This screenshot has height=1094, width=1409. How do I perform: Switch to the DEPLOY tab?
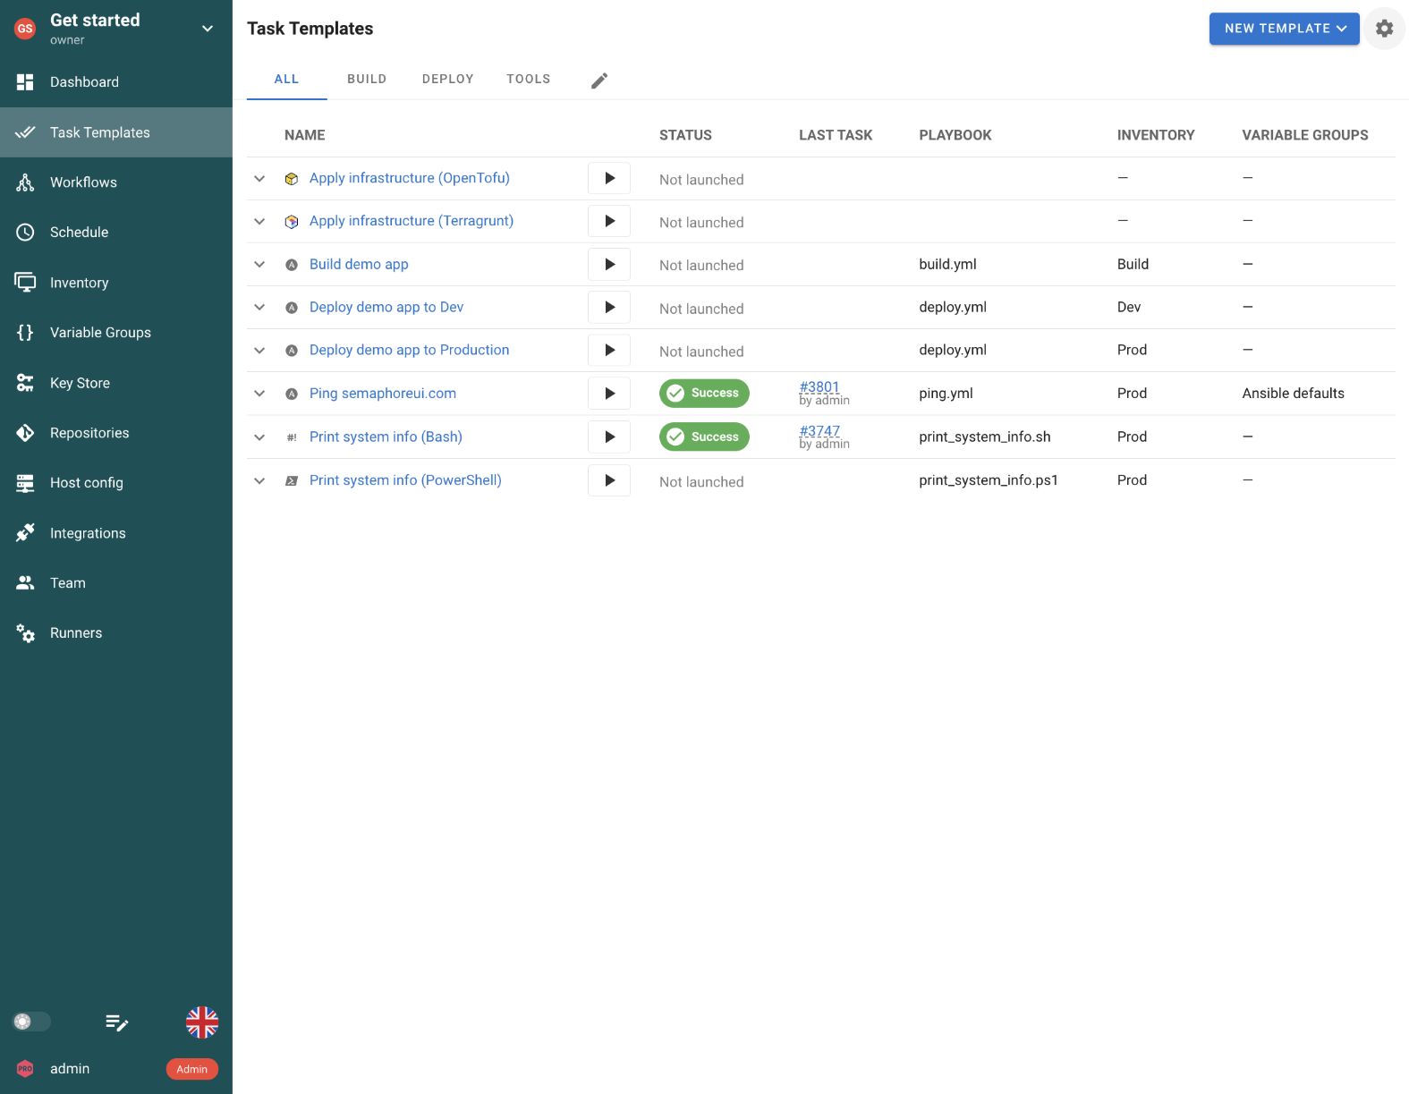click(x=447, y=80)
